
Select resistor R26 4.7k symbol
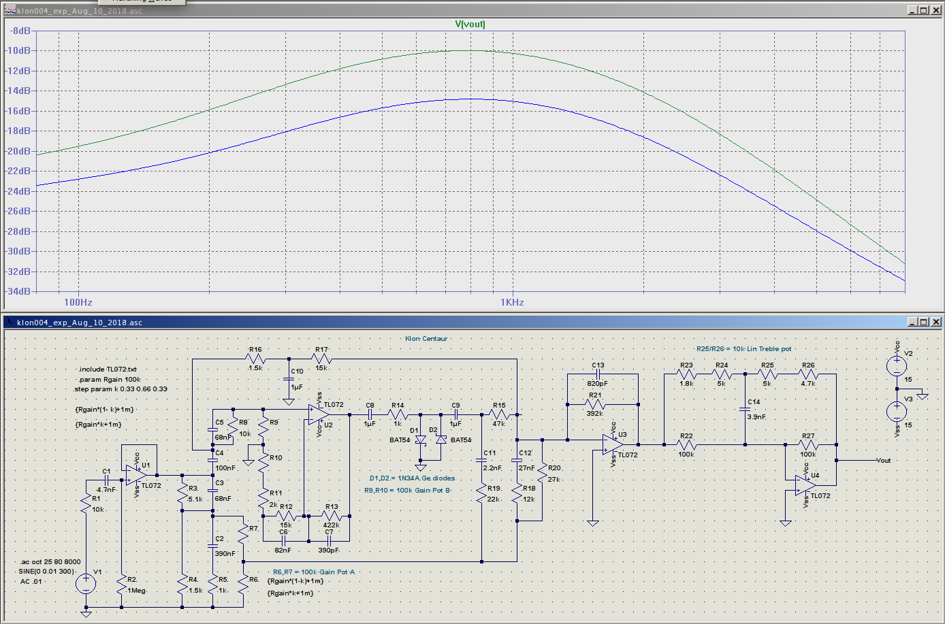[x=807, y=374]
